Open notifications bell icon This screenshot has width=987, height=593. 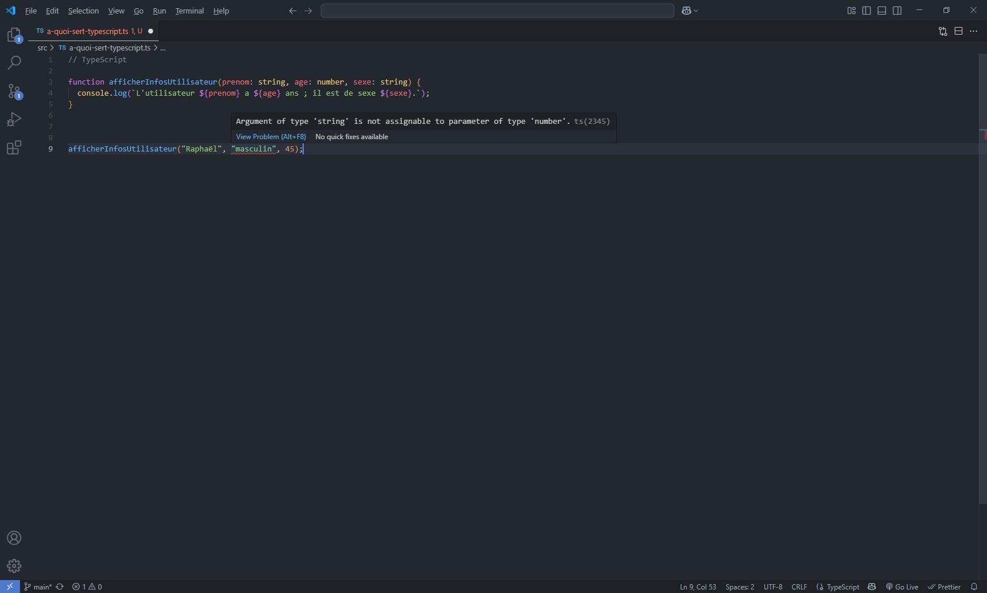pos(974,587)
